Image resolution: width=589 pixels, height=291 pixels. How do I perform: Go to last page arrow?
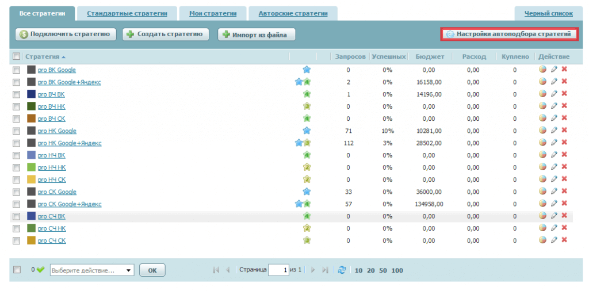326,270
